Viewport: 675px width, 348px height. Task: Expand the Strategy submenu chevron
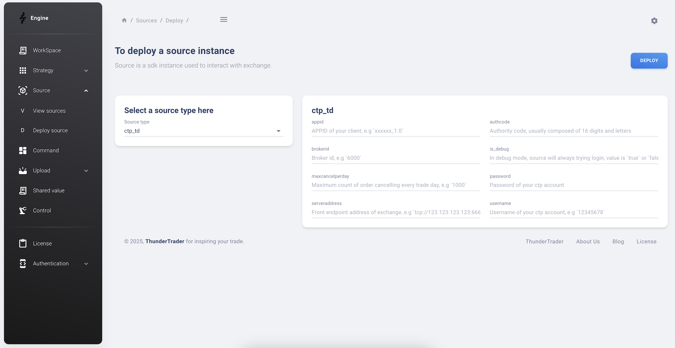tap(86, 71)
